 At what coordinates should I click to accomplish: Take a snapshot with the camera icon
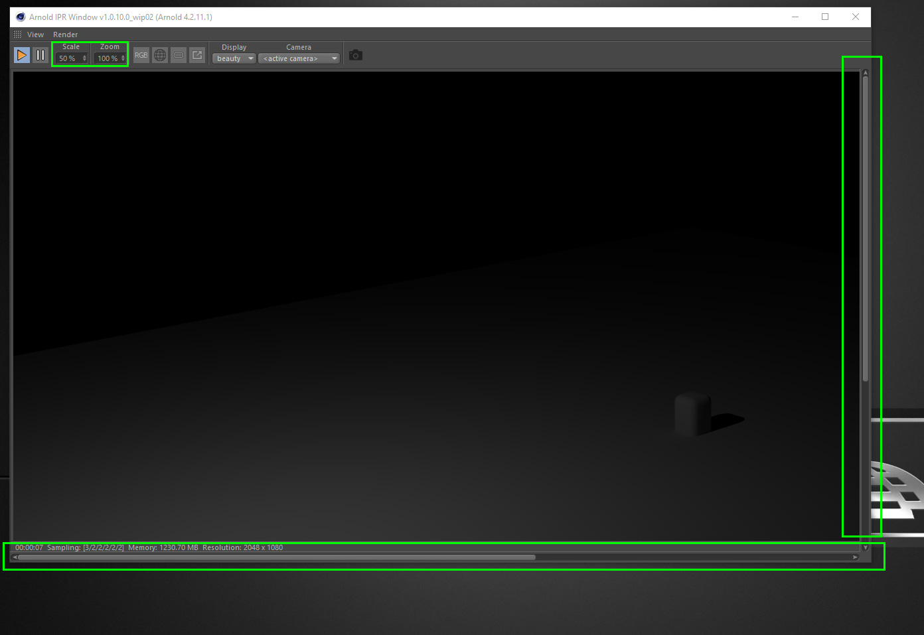(356, 55)
